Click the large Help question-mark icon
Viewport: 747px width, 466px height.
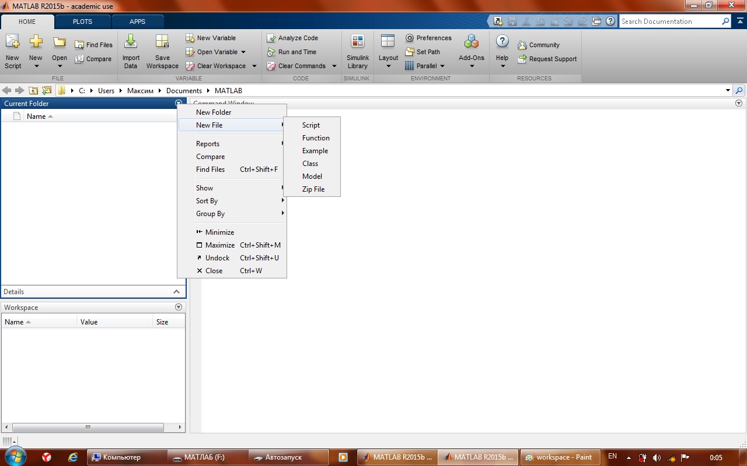tap(502, 43)
